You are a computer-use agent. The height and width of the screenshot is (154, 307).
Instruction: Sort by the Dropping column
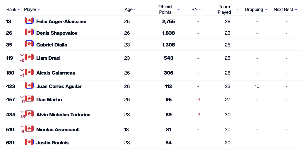tap(266, 10)
